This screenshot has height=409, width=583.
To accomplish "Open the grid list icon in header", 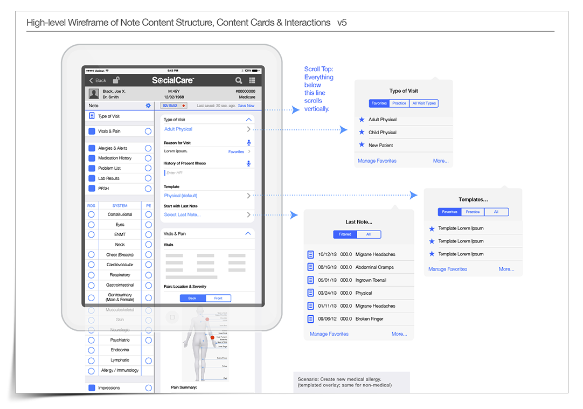I will click(x=252, y=80).
